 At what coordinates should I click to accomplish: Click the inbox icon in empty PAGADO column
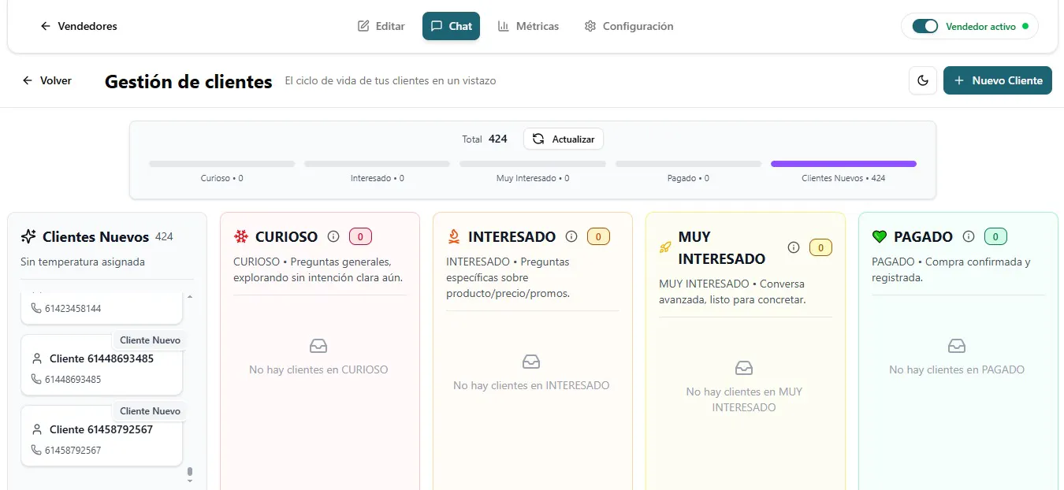point(957,346)
